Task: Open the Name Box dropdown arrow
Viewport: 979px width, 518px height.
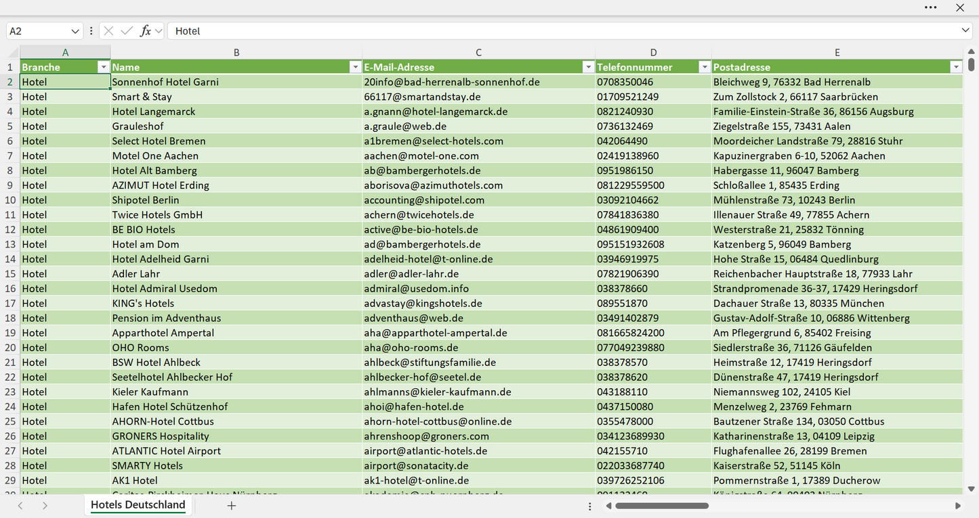Action: point(75,31)
